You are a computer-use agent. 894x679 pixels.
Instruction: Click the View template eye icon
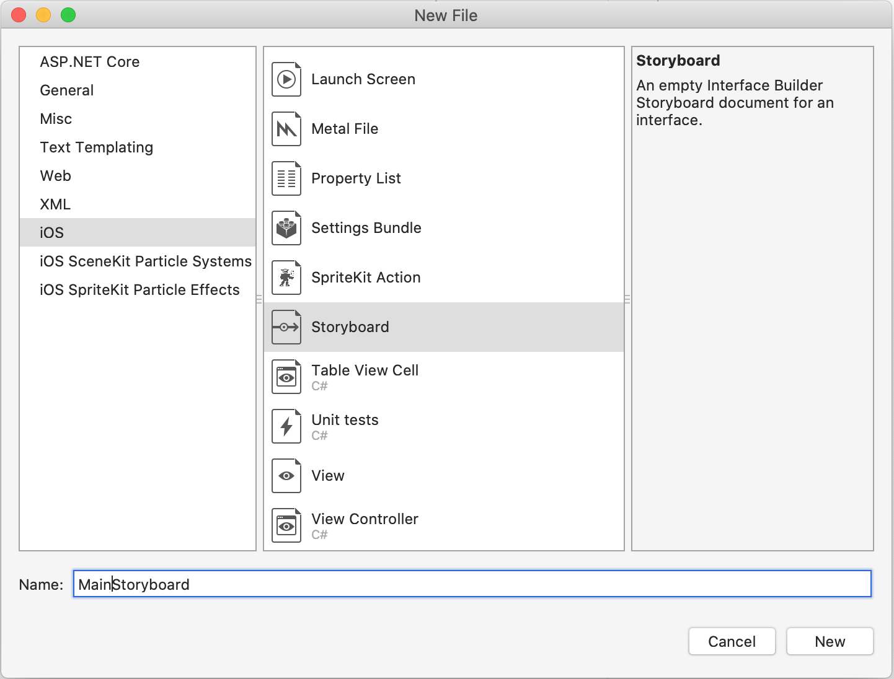(286, 475)
